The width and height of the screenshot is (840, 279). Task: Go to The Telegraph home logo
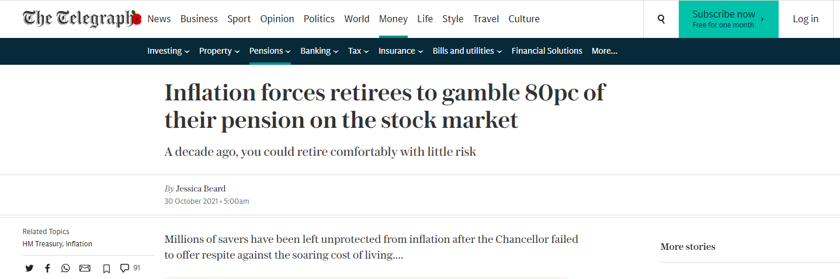[x=82, y=19]
